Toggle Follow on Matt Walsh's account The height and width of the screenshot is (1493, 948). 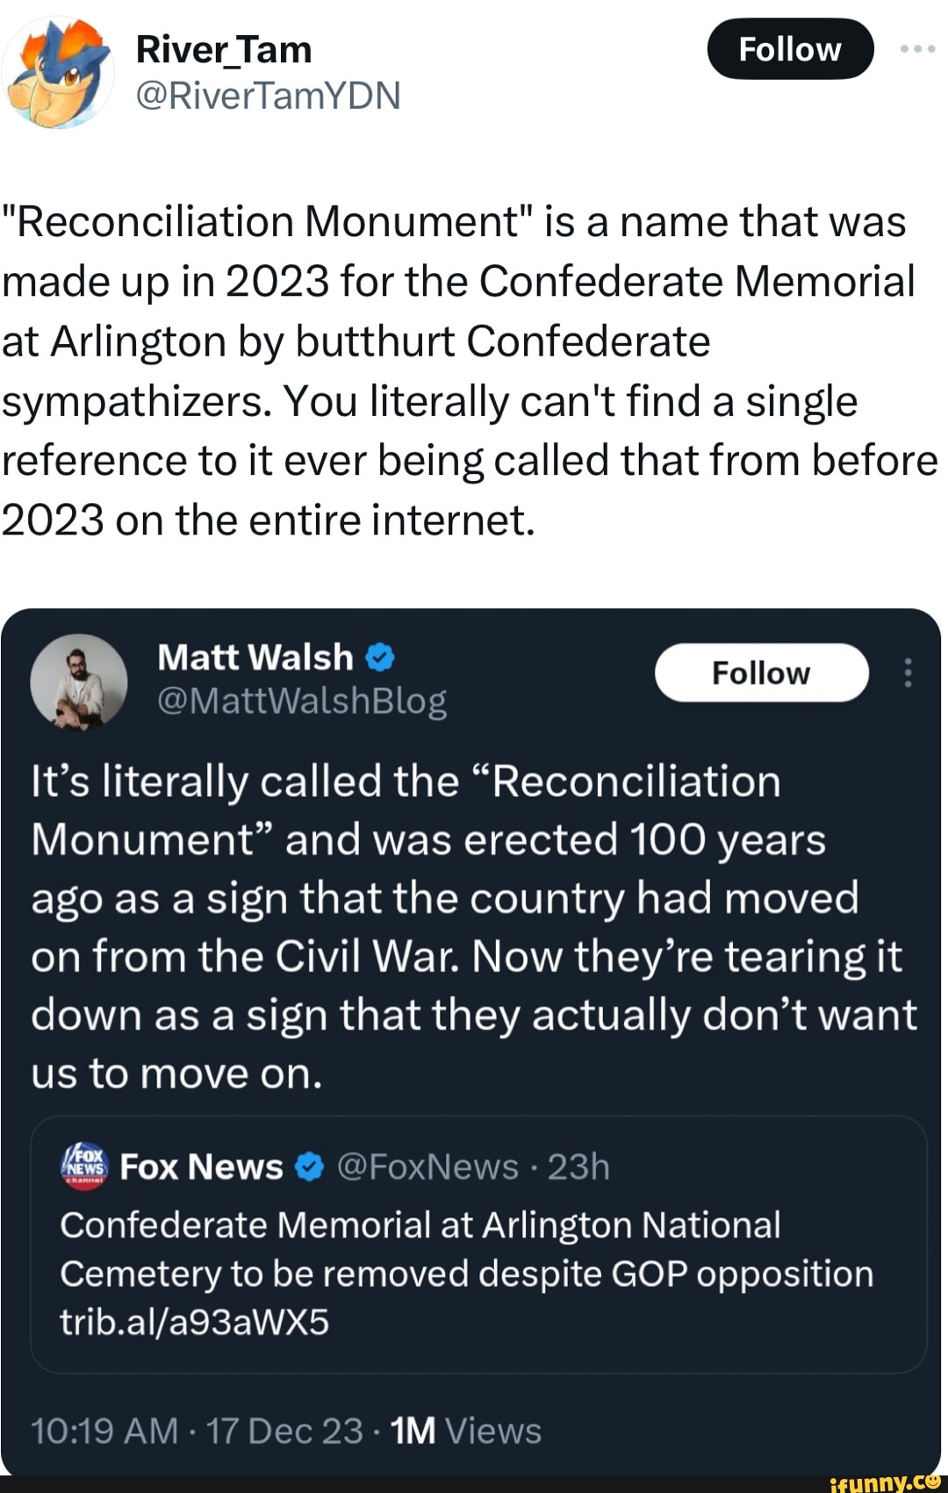pos(761,673)
